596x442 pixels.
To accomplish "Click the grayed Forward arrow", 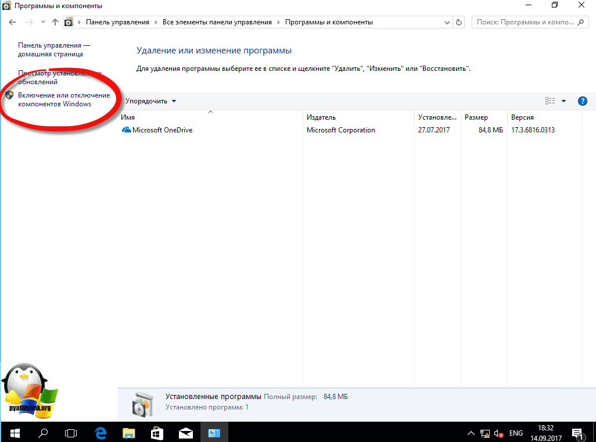I will click(x=29, y=22).
